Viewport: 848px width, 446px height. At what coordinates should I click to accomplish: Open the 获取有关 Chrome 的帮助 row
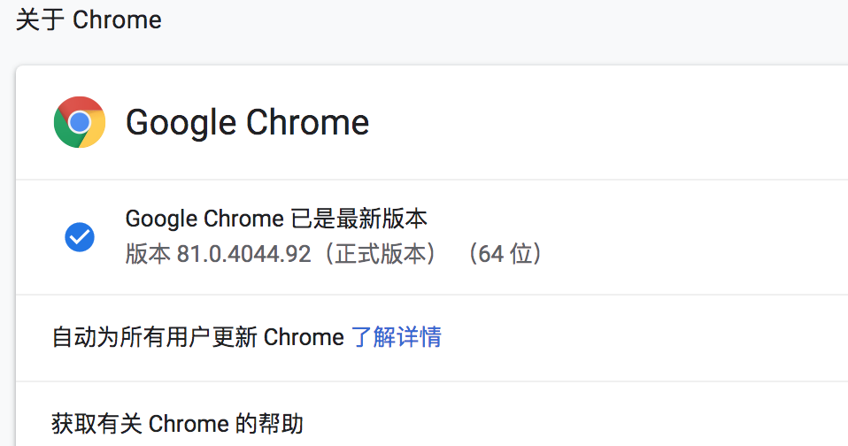(177, 424)
